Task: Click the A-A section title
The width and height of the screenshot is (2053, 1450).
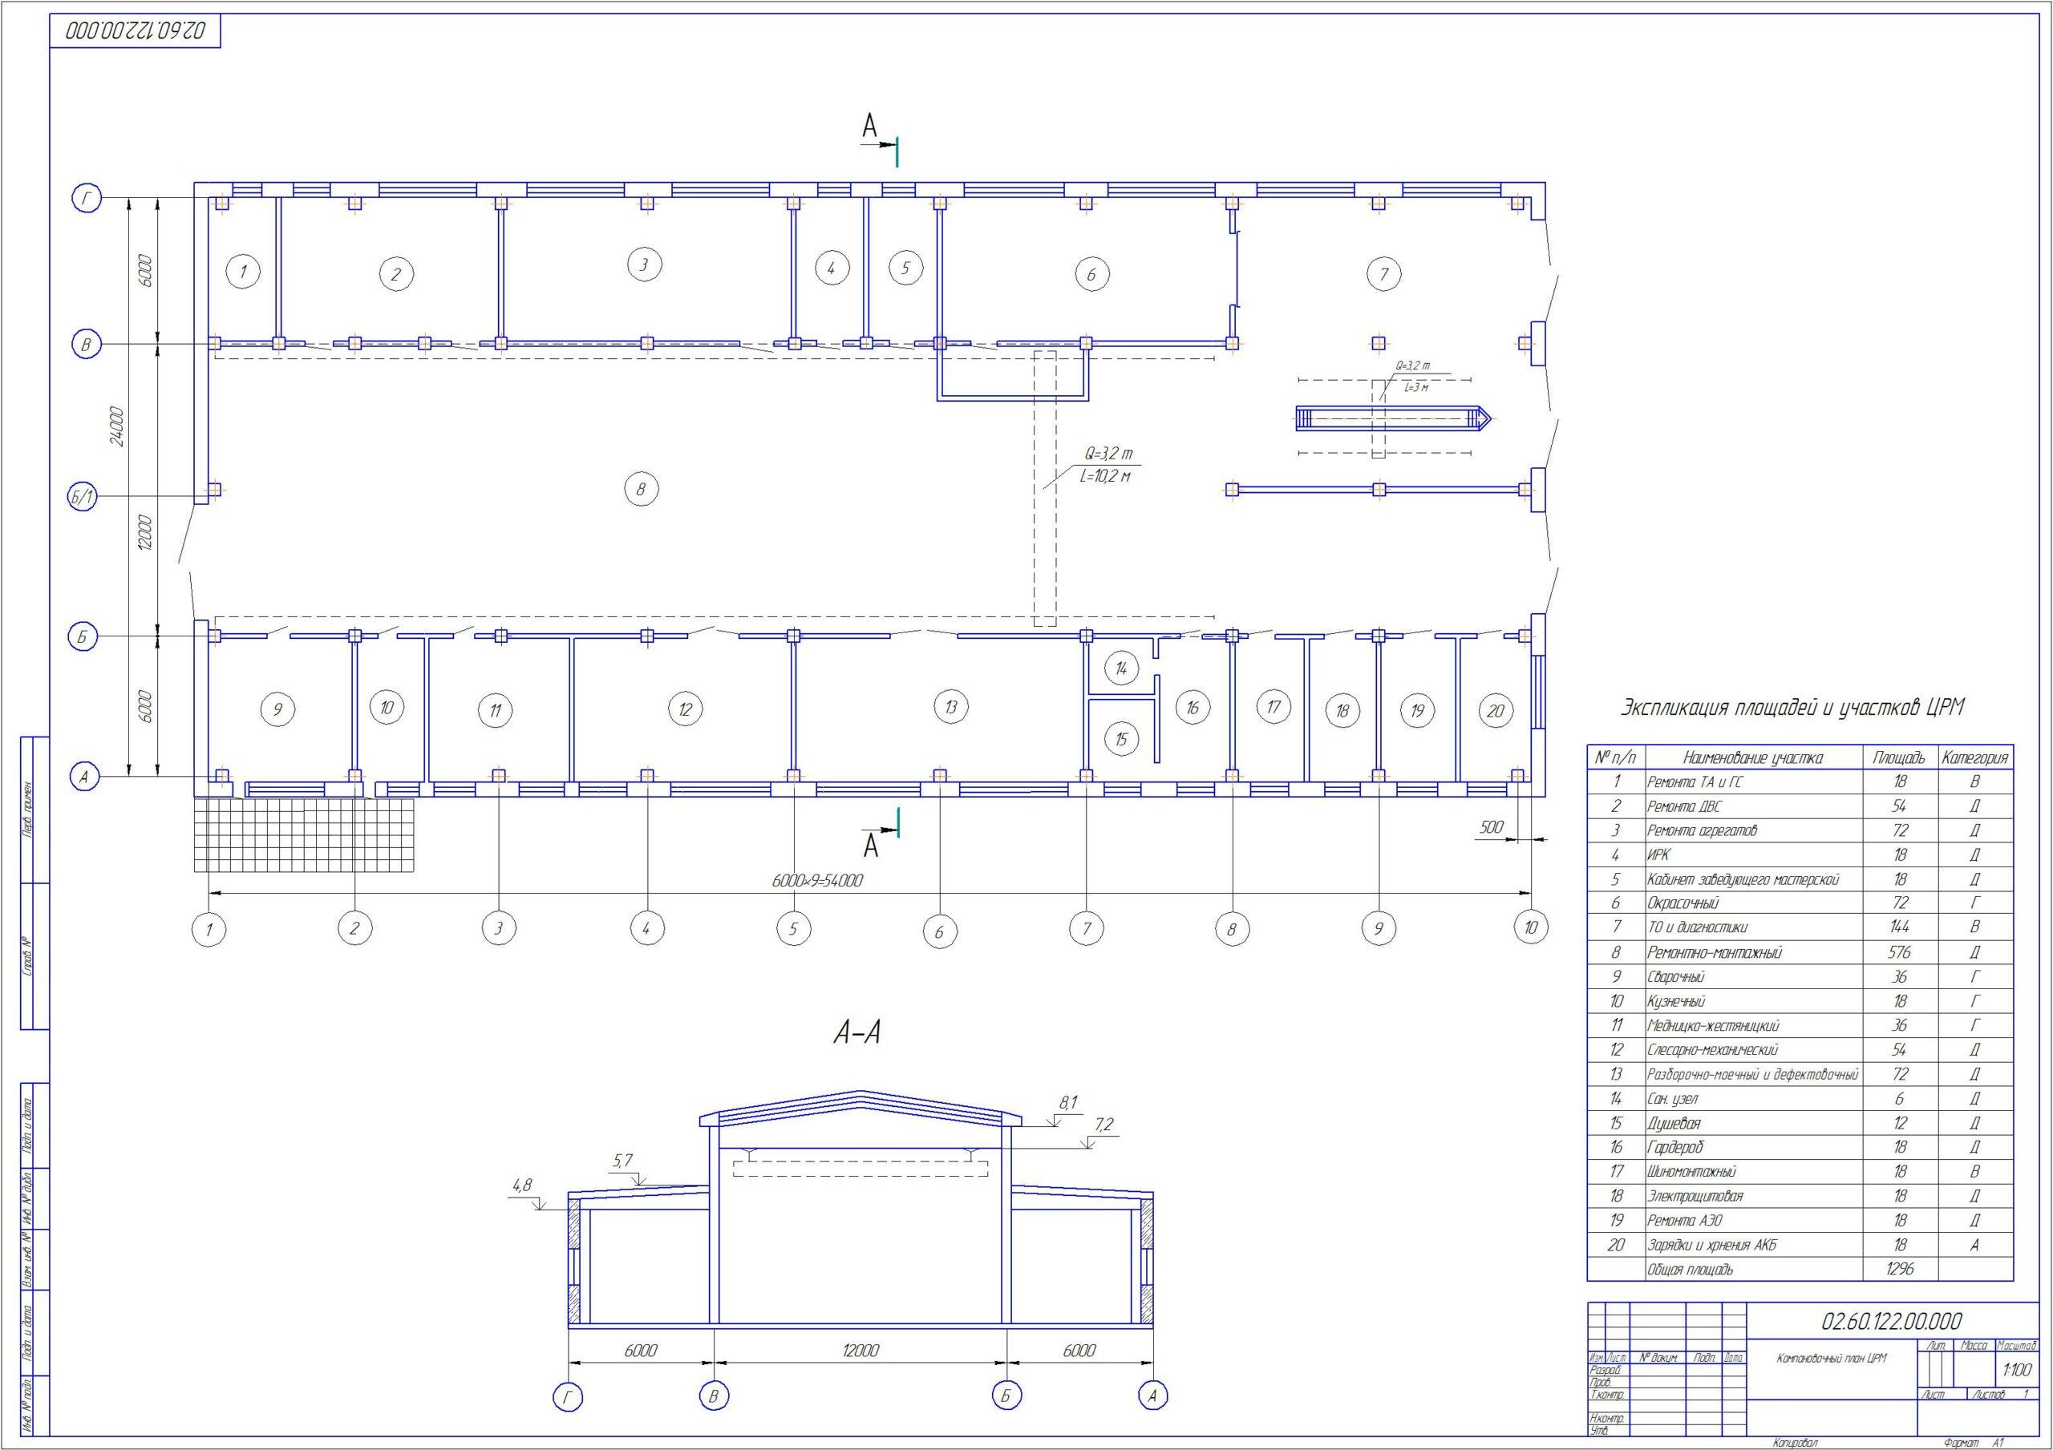Action: 856,1033
